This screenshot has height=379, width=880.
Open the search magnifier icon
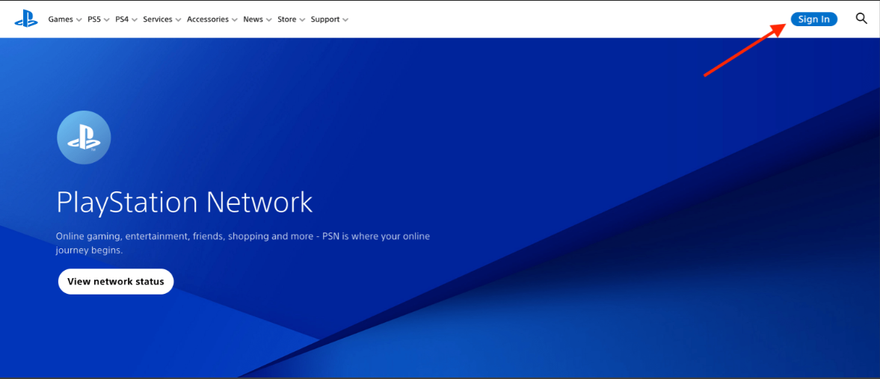(861, 19)
